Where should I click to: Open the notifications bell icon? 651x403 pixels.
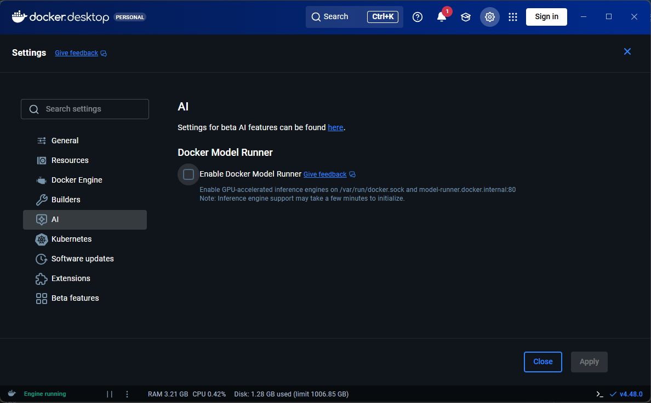(442, 17)
